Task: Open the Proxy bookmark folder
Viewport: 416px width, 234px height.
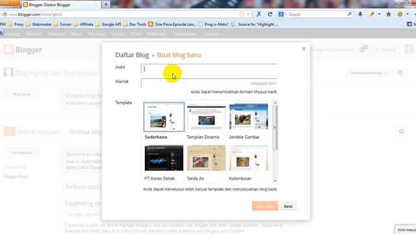Action: [16, 24]
